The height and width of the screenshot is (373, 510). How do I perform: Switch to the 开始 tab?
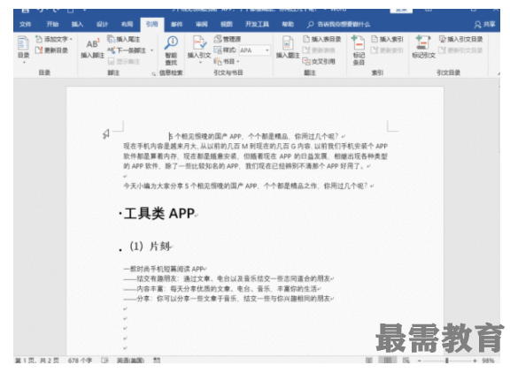(52, 25)
